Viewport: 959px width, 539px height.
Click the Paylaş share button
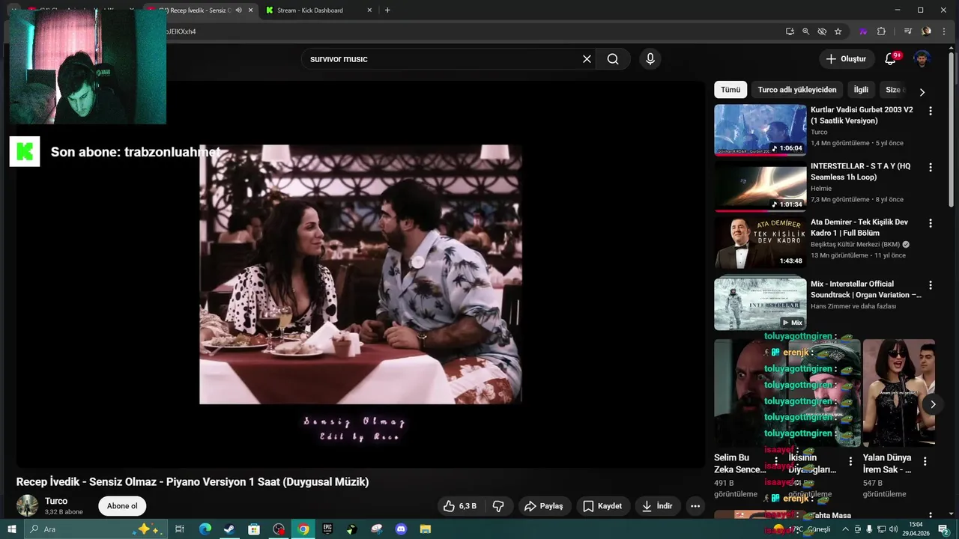pos(544,506)
